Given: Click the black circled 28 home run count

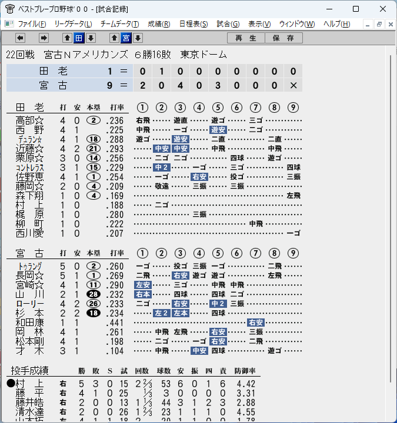Looking at the screenshot, I should point(94,294).
